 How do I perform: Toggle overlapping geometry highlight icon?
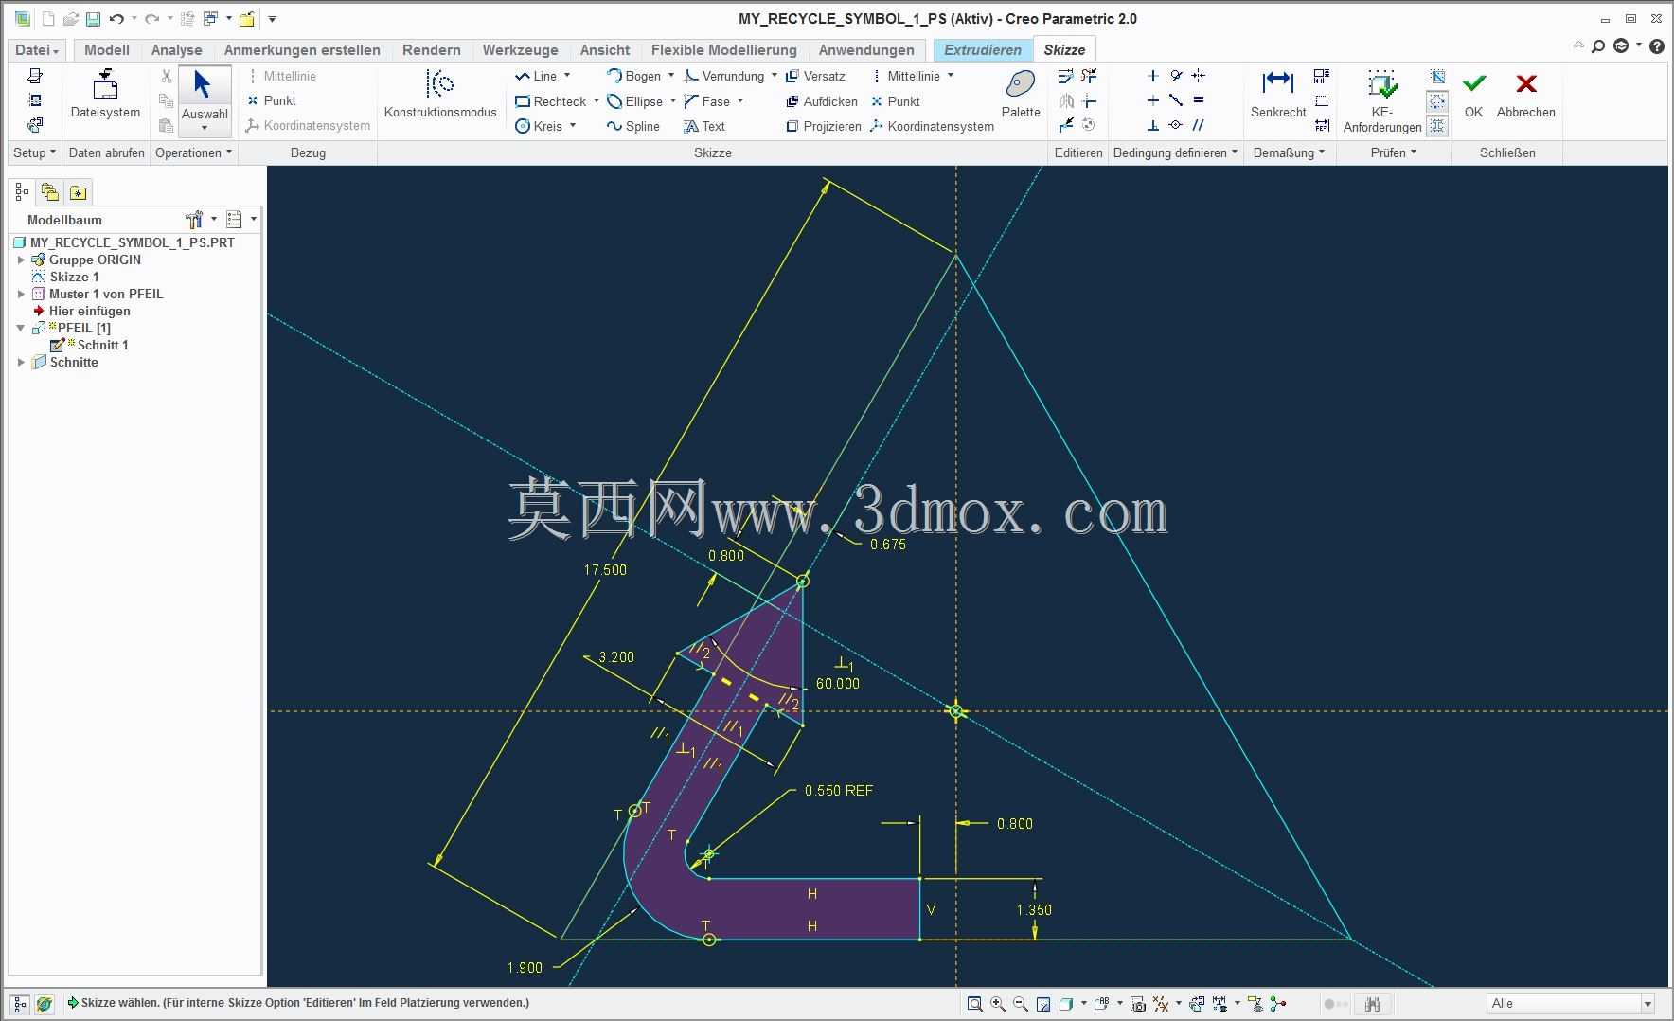(1437, 77)
